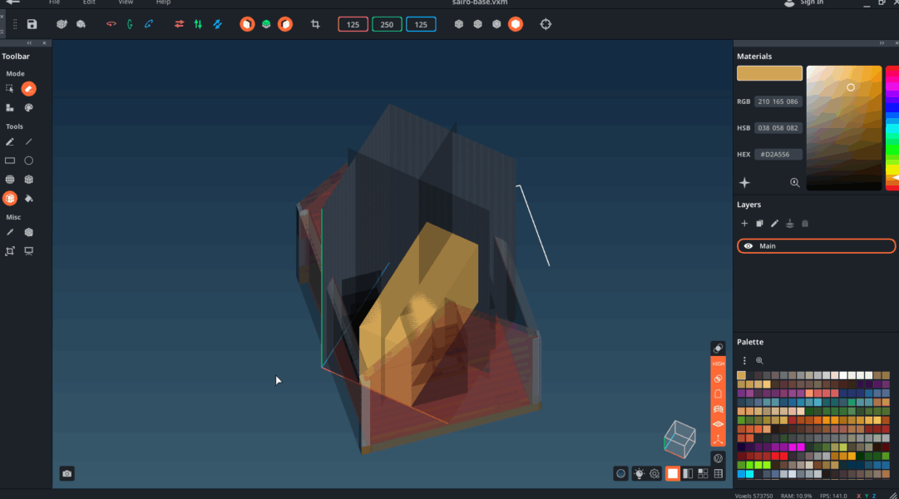Choose the block Attach mode icon
The height and width of the screenshot is (499, 899).
click(10, 108)
